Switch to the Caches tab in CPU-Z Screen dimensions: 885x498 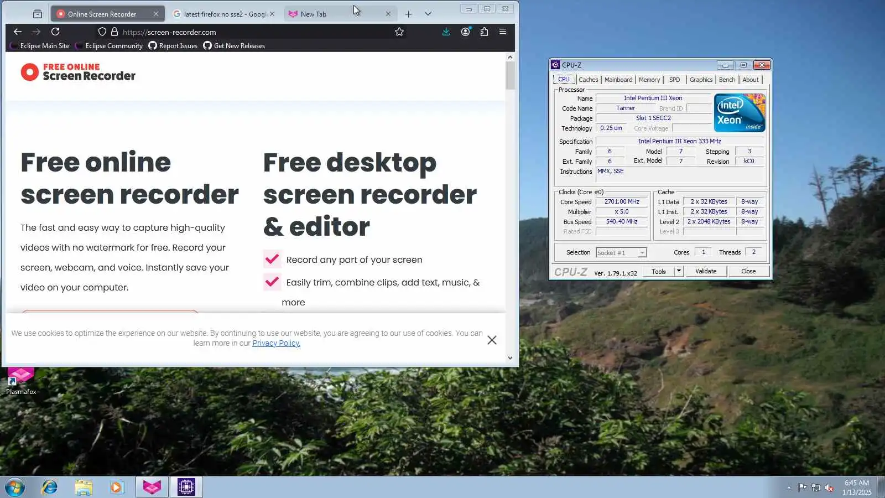[589, 80]
